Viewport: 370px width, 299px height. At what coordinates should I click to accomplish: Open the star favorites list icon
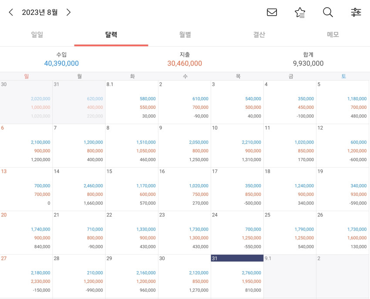[x=300, y=12]
